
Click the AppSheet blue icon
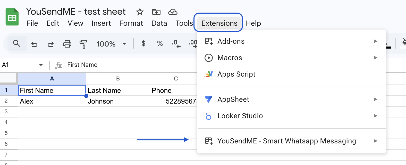click(x=208, y=99)
